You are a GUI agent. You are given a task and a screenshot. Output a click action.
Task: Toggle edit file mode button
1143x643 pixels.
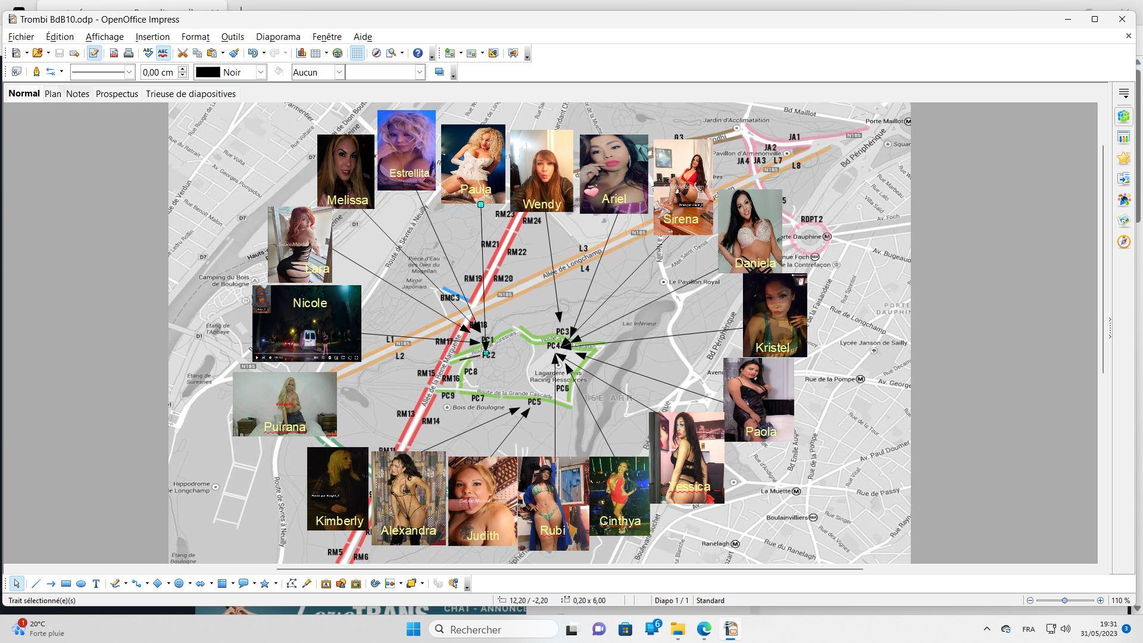click(x=93, y=53)
